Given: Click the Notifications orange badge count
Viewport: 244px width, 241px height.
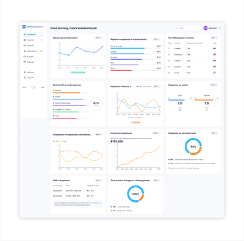Looking at the screenshot, I should pos(41,51).
